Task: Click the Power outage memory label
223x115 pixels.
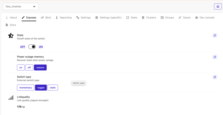Action: coord(30,57)
